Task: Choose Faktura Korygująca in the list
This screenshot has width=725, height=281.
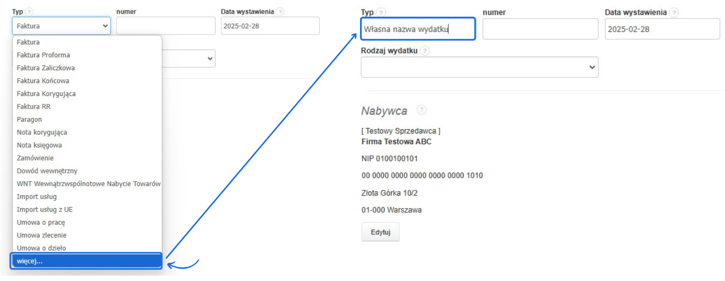Action: point(46,94)
